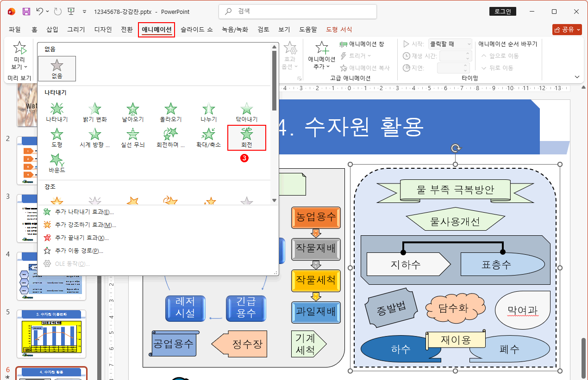The image size is (588, 380).
Task: Choose the 올라오기 (Float In) effect
Action: coord(170,110)
